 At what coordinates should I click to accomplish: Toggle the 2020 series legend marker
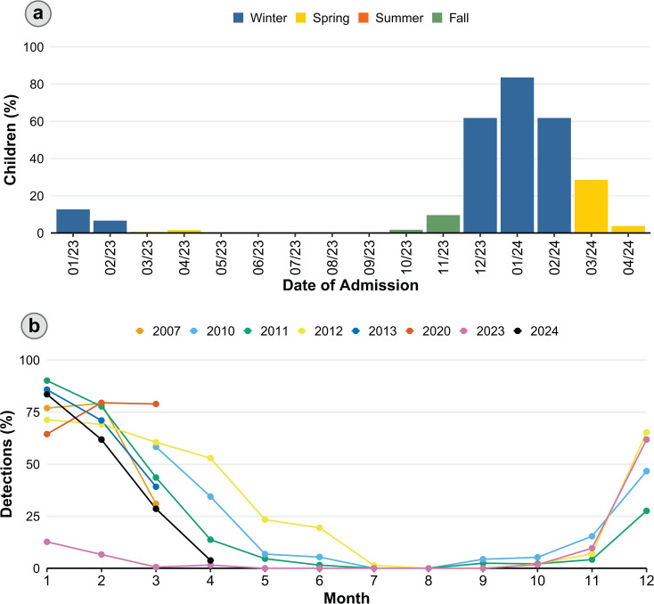(x=410, y=331)
